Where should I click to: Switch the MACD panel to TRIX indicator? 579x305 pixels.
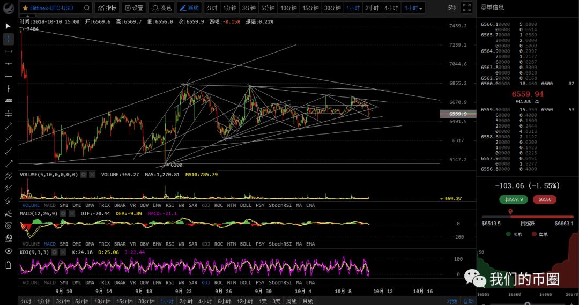click(104, 244)
